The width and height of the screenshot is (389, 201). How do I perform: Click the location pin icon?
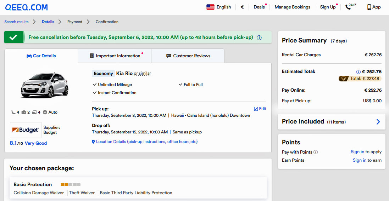[x=93, y=142]
